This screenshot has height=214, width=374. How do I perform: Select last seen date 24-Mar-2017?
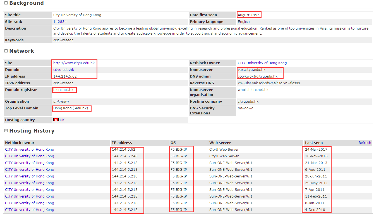pos(316,150)
